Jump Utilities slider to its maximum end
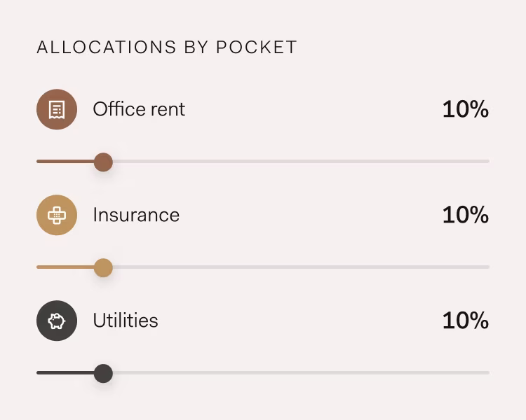 (487, 373)
